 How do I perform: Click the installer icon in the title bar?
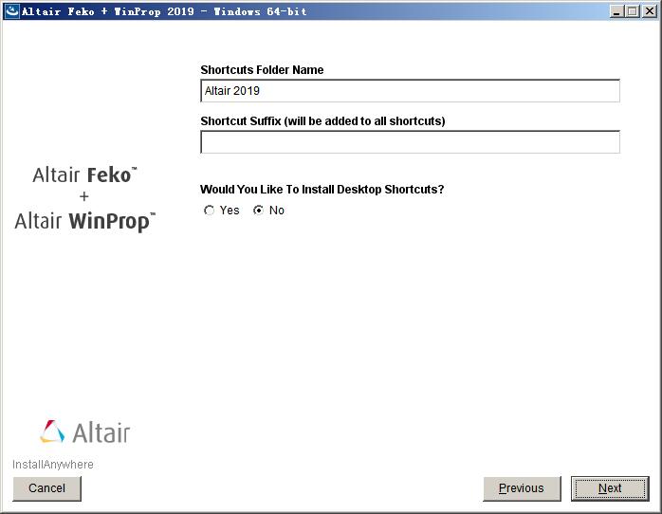pos(11,11)
